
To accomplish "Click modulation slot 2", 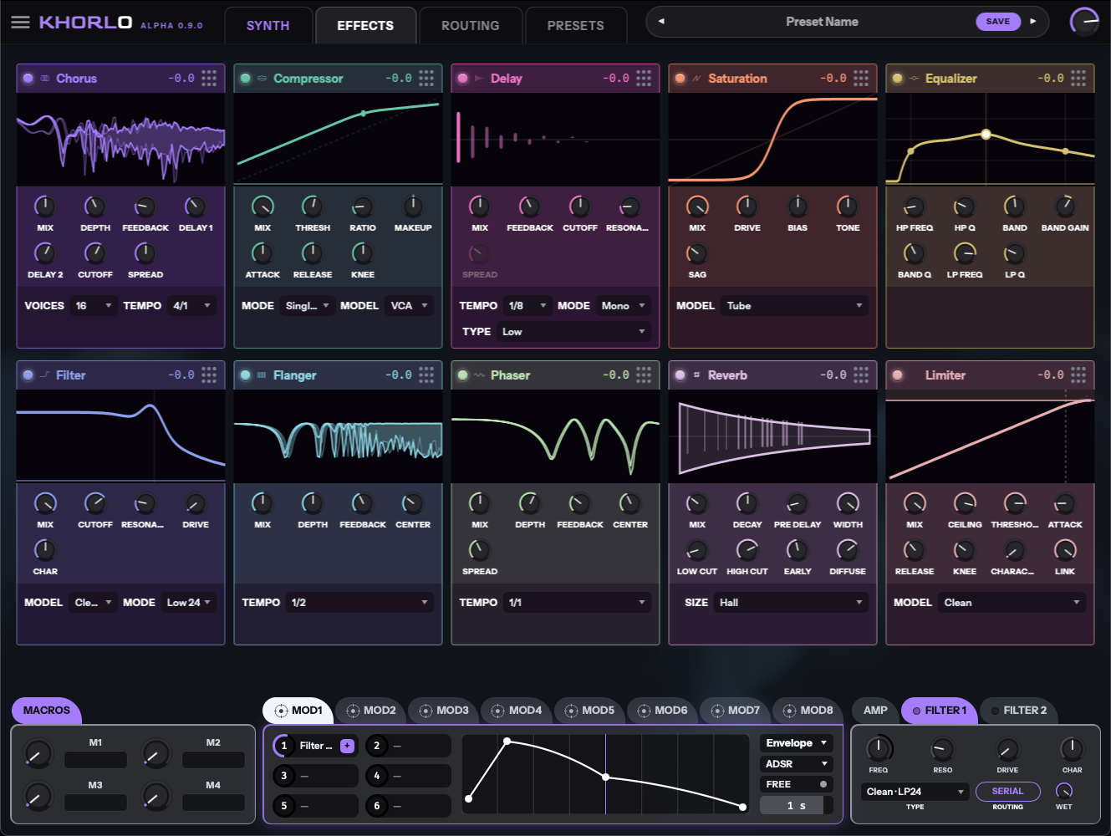I will [408, 746].
